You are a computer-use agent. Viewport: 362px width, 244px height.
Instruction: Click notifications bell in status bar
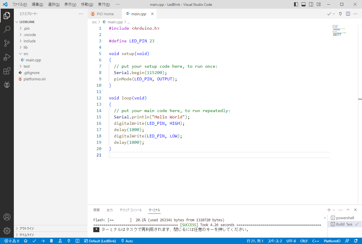pos(355,241)
